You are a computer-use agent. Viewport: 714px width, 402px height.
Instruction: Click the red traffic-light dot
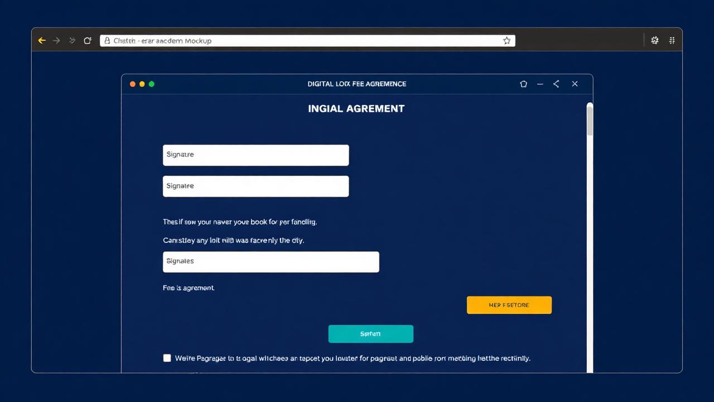[133, 84]
